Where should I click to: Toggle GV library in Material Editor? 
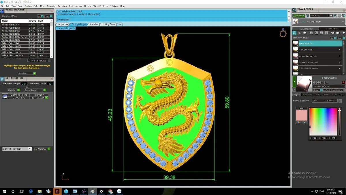click(x=333, y=38)
